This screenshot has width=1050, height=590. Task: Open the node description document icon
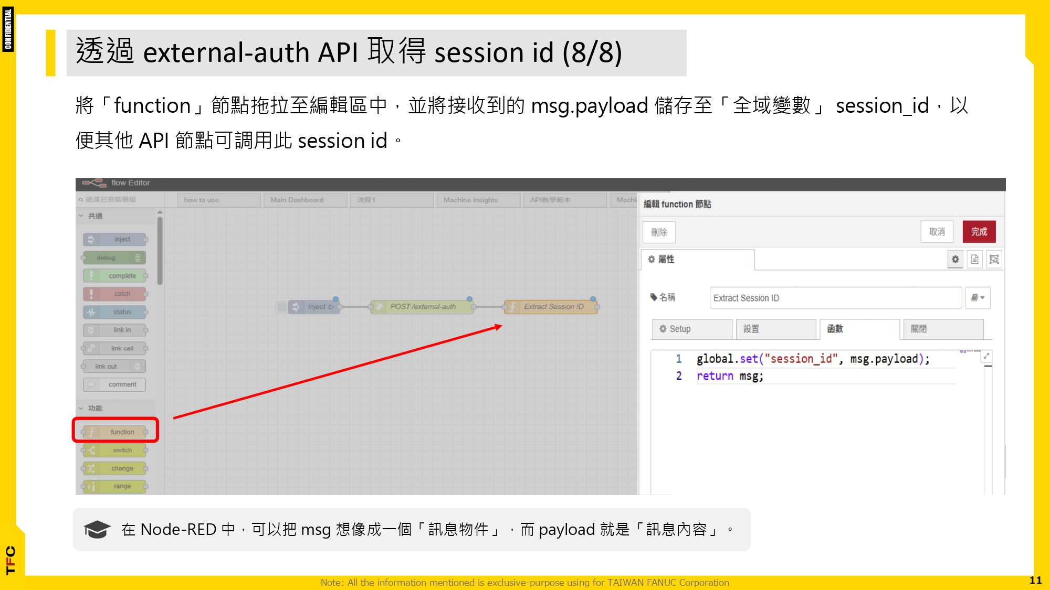tap(974, 259)
